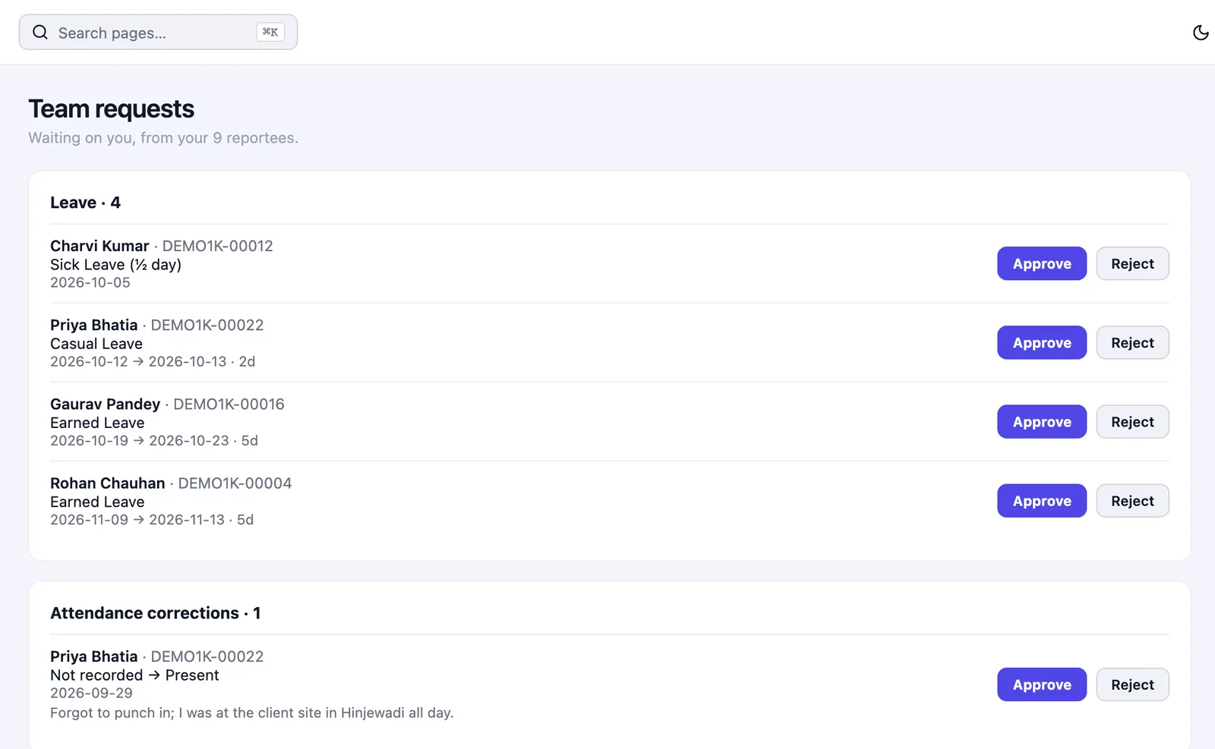
Task: Click 'Sick Leave (½ day)' text
Action: [115, 265]
